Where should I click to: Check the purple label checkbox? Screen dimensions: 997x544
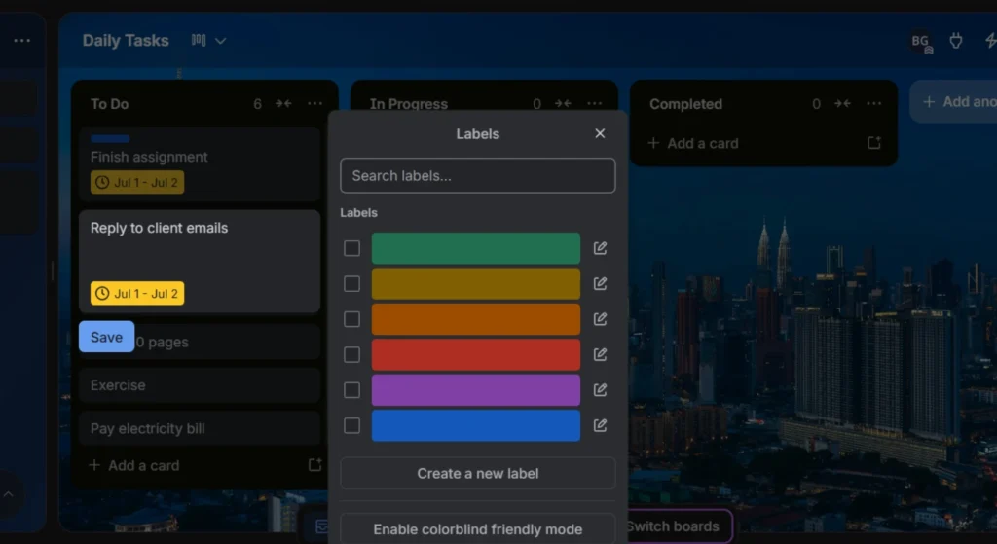pos(351,390)
